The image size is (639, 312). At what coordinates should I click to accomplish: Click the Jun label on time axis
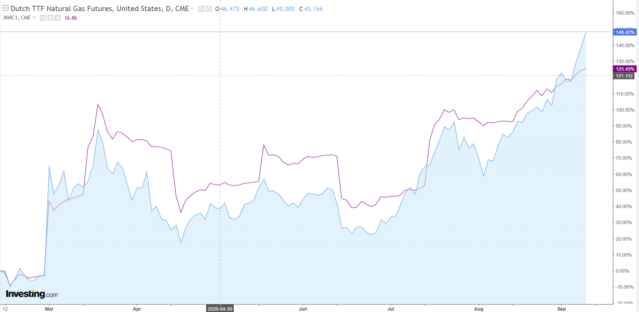(303, 309)
